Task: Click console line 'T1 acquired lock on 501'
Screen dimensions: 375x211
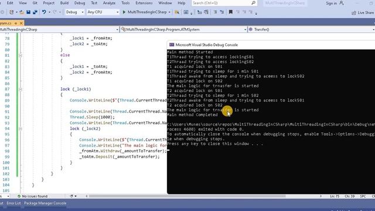Action: 195,66
